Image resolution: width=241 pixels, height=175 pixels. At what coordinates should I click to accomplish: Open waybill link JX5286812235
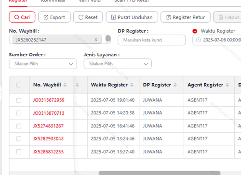pyautogui.click(x=48, y=152)
